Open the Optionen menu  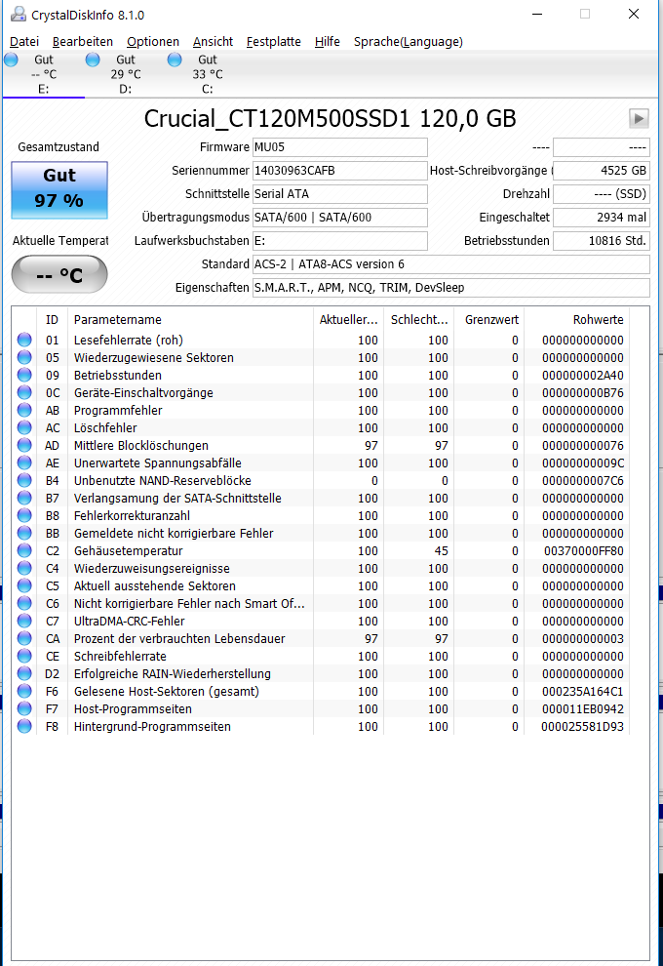click(x=153, y=41)
